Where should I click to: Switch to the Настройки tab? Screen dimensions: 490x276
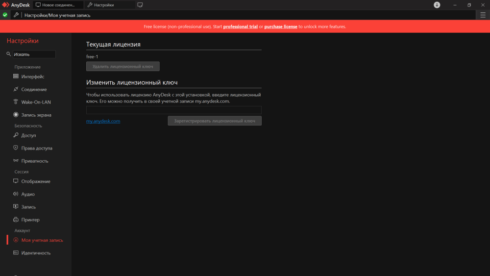(x=109, y=5)
